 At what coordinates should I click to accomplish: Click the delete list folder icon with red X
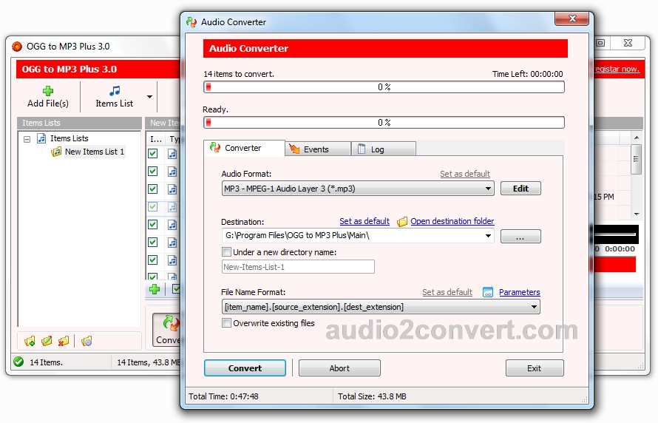64,341
